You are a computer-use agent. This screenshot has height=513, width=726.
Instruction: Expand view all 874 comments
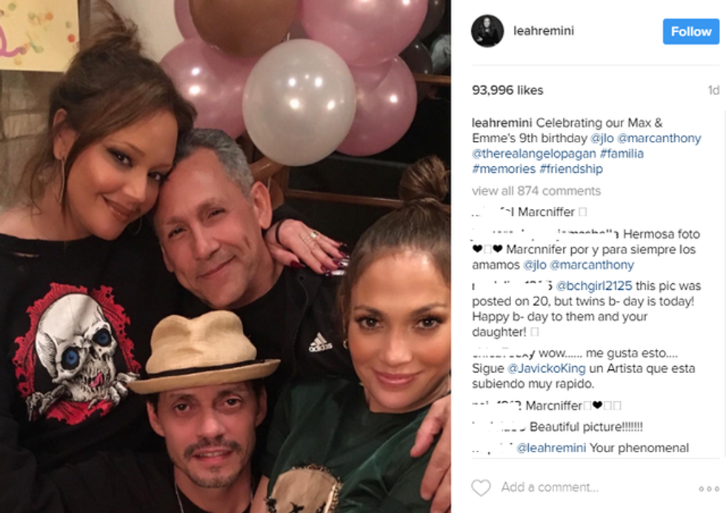[x=536, y=191]
